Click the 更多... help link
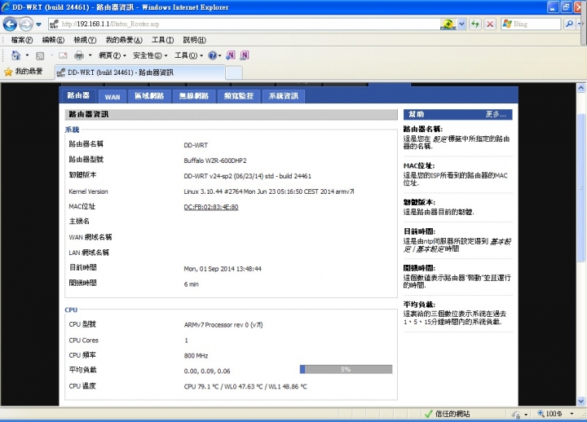This screenshot has width=587, height=422. click(x=496, y=114)
